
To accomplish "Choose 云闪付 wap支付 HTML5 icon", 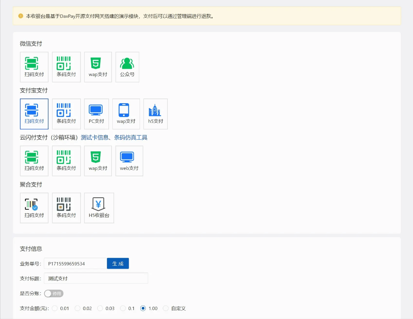I will coord(98,161).
